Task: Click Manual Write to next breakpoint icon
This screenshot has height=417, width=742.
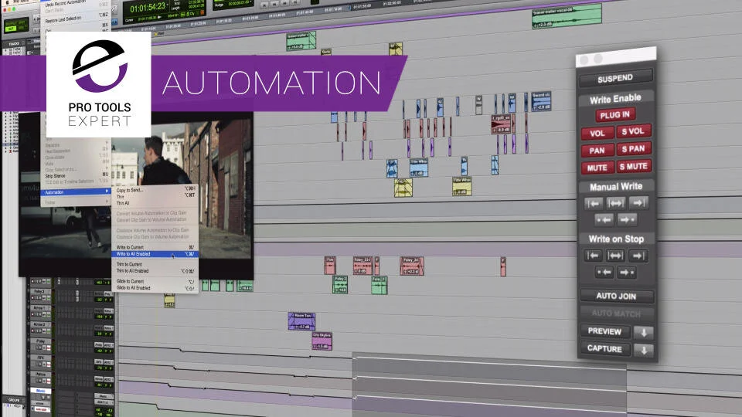Action: point(627,219)
